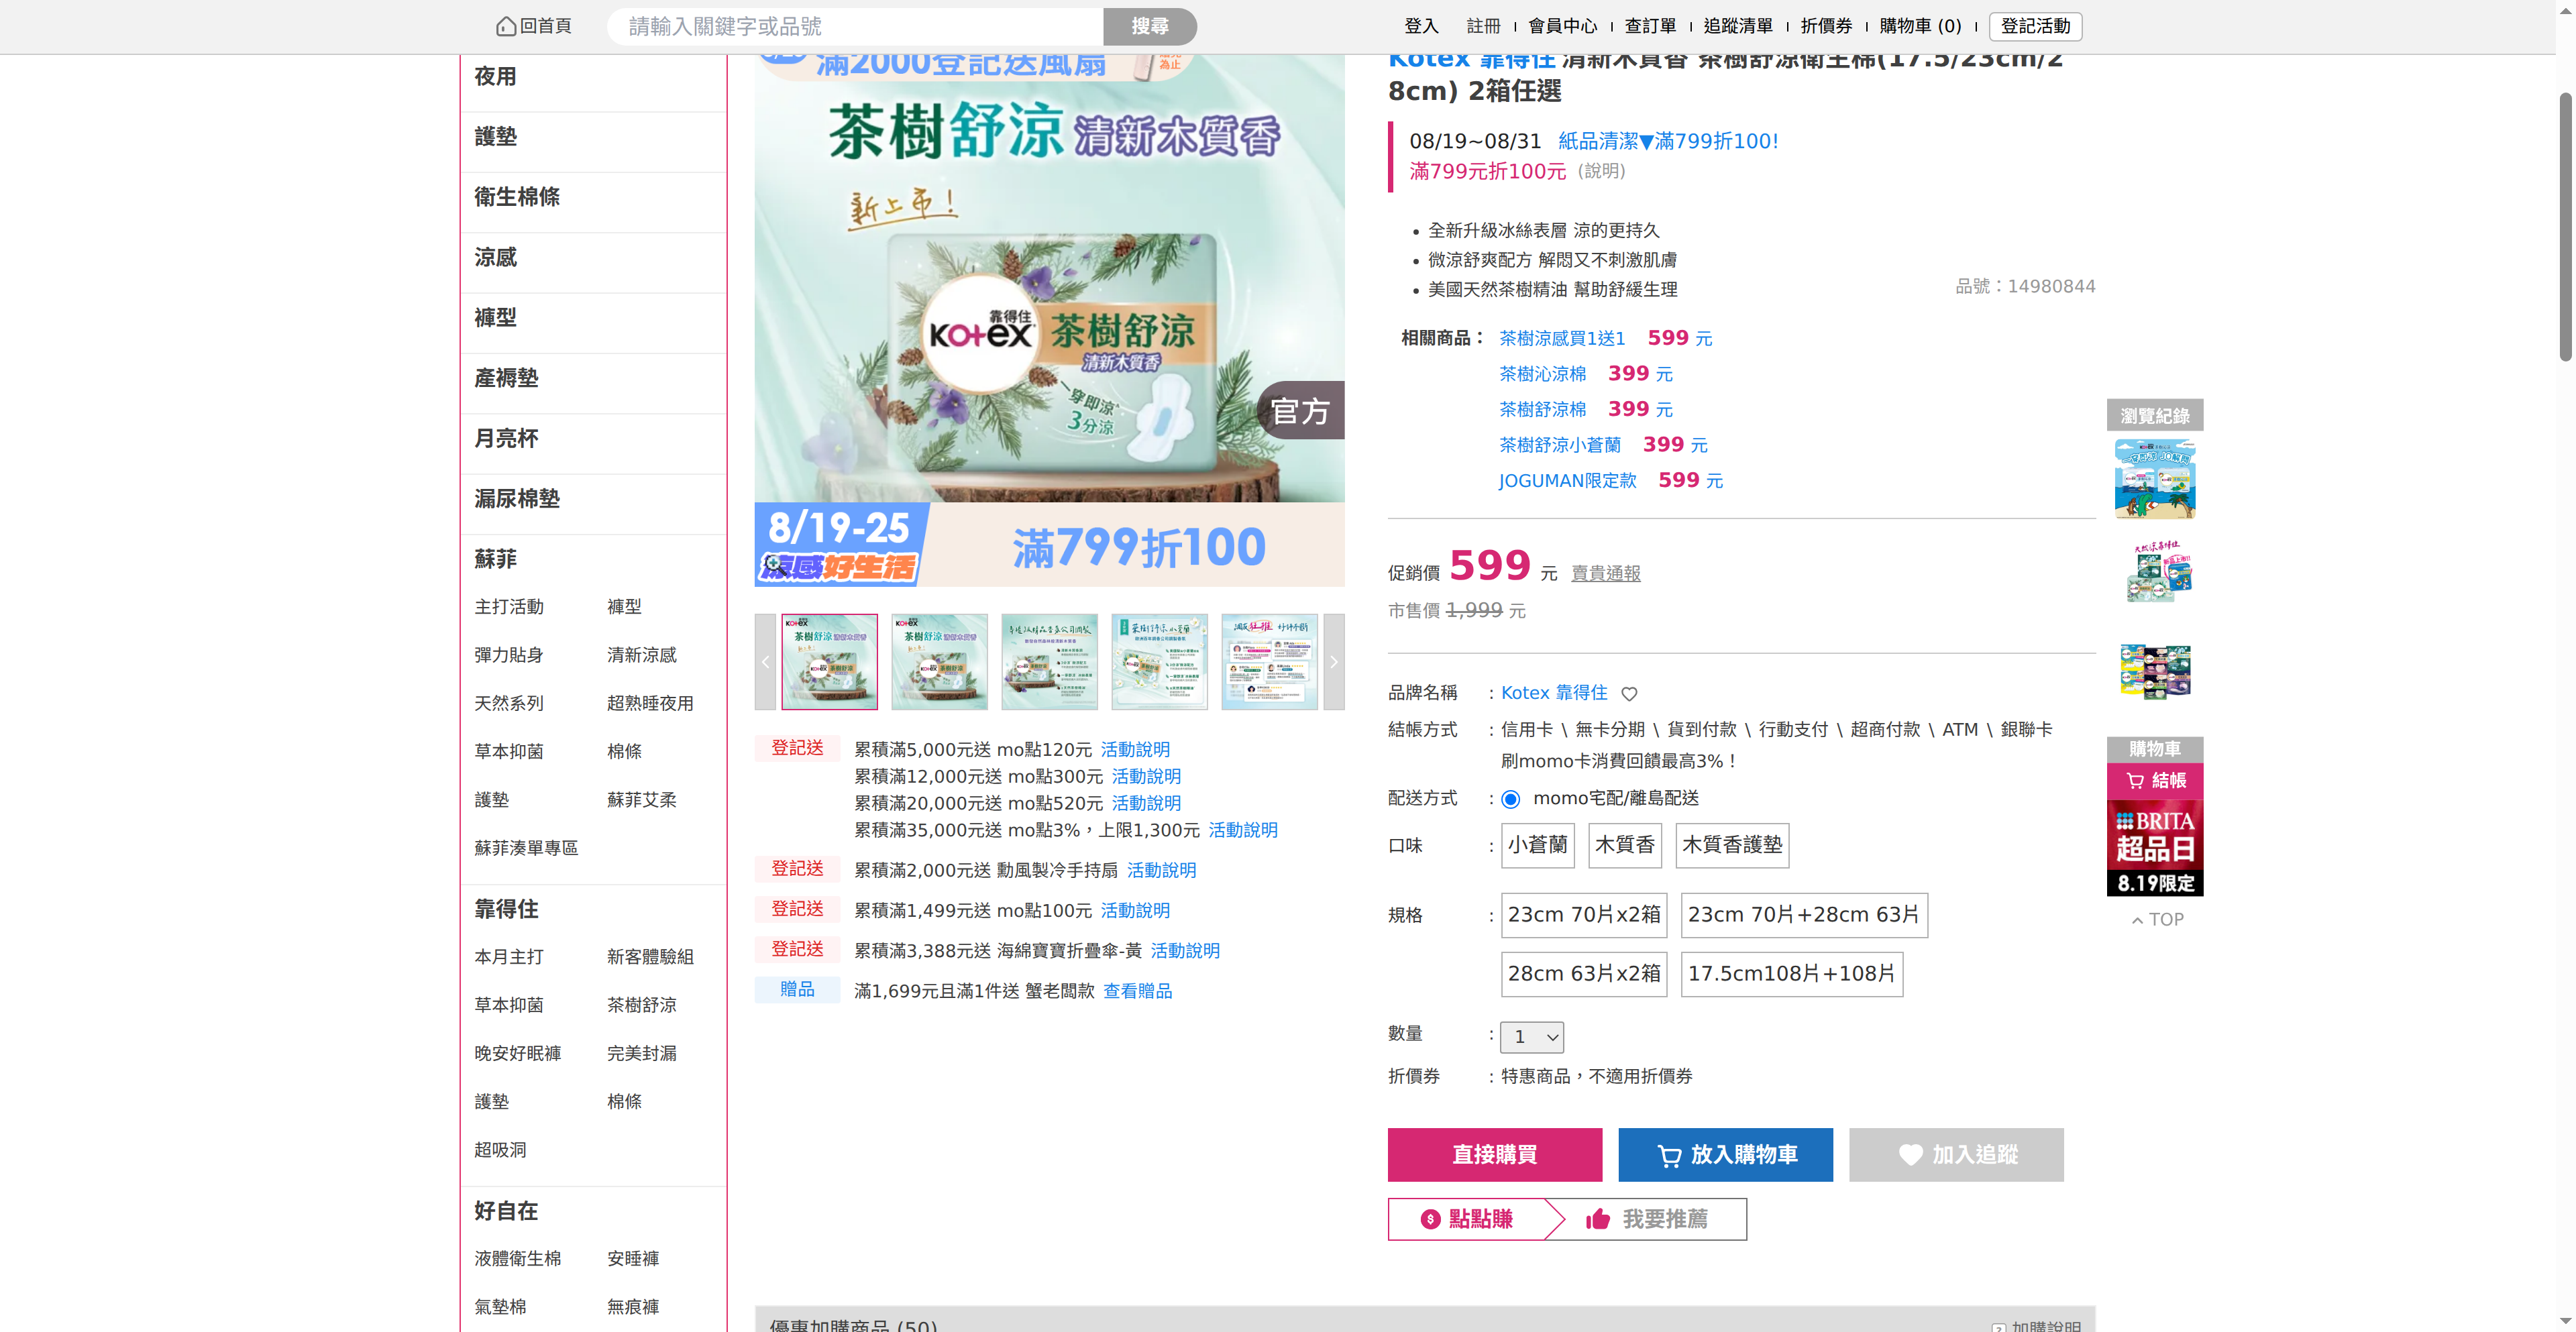The image size is (2576, 1332).
Task: Click the Kotex 靠得住 brand link
Action: pos(1554,693)
